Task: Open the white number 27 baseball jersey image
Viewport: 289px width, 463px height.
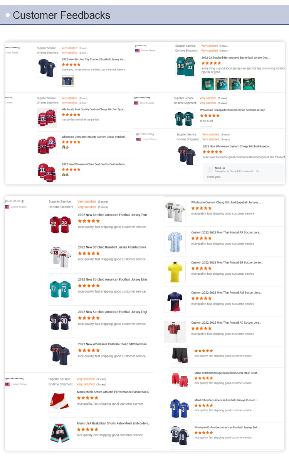Action: tap(175, 211)
